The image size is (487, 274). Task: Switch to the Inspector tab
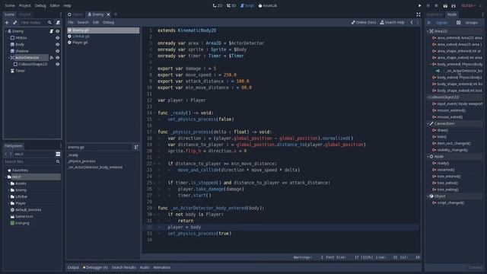[x=434, y=14]
